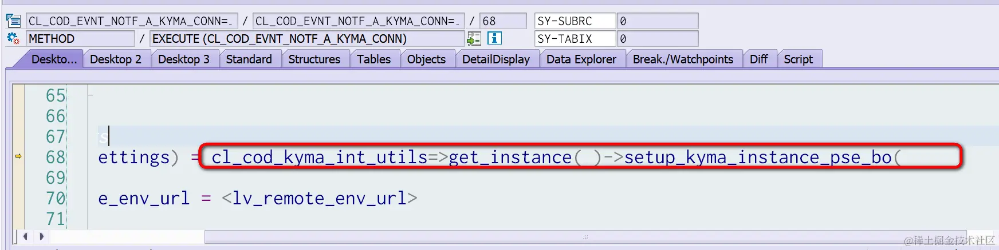Click the blue information icon
The image size is (999, 250).
pyautogui.click(x=494, y=38)
